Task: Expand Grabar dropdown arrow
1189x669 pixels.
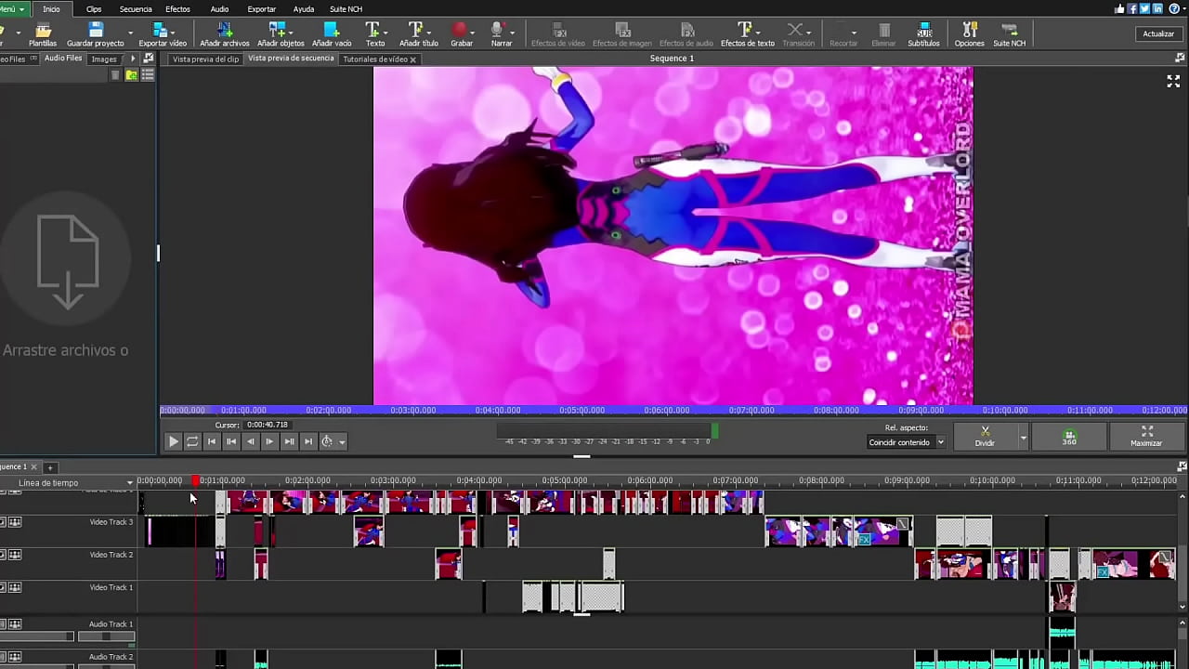Action: coord(473,32)
